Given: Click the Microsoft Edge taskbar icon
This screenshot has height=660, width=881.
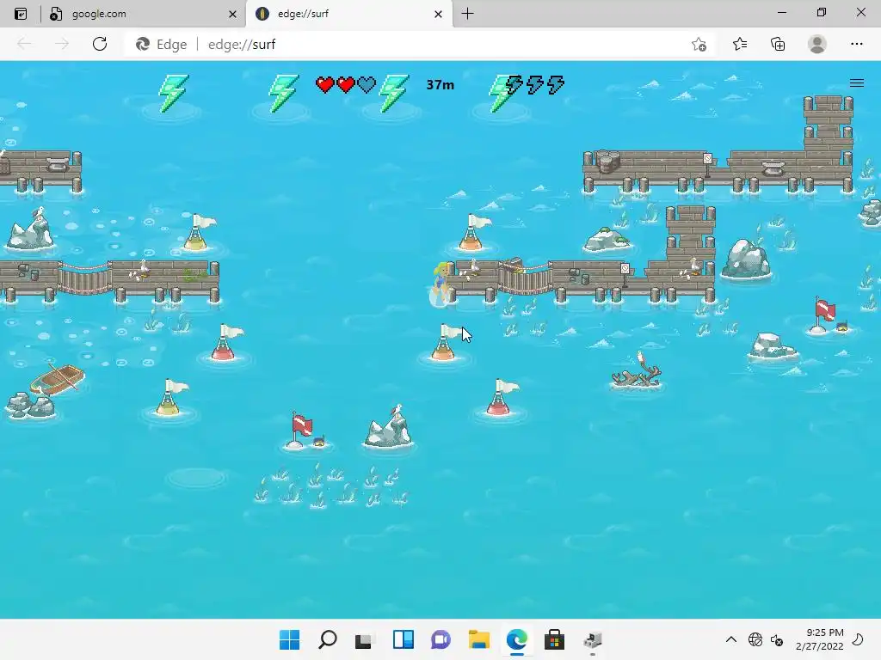Looking at the screenshot, I should coord(516,639).
